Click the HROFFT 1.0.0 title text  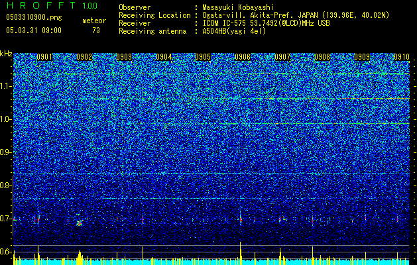[x=52, y=5]
